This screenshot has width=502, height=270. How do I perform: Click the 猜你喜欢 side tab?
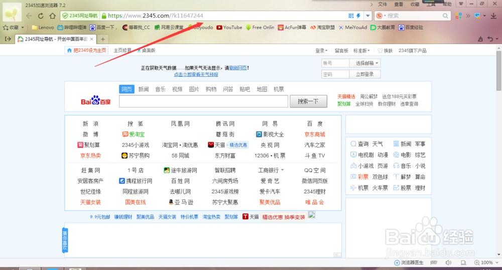click(65, 240)
